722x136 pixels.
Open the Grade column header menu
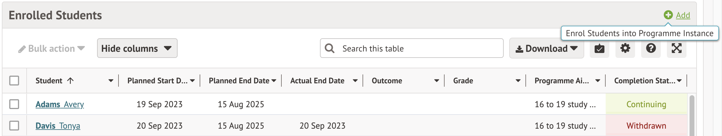(518, 81)
